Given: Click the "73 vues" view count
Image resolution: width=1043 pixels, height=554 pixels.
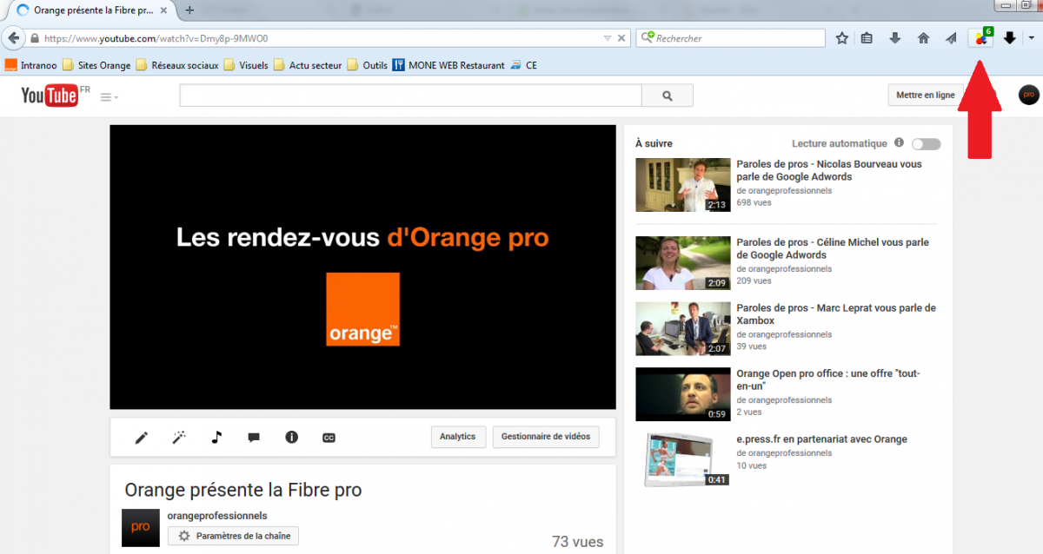Looking at the screenshot, I should [577, 542].
